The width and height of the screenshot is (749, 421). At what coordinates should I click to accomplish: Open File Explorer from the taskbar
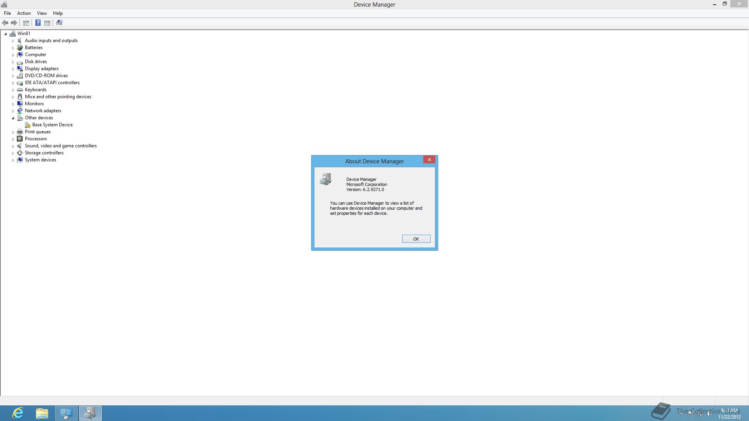pos(42,413)
